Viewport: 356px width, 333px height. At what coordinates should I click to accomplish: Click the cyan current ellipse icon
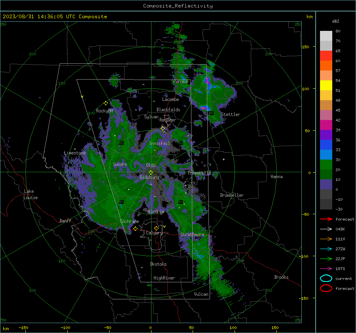tap(326, 278)
